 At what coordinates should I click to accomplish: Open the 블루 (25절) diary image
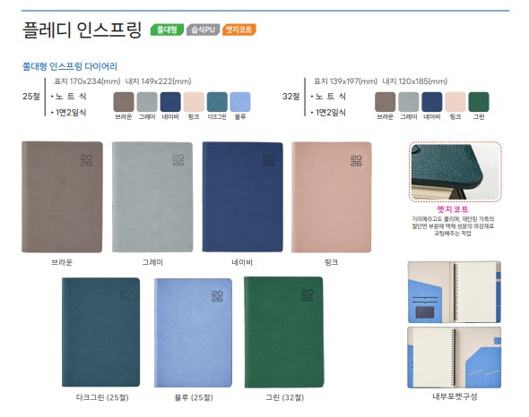[x=193, y=333]
